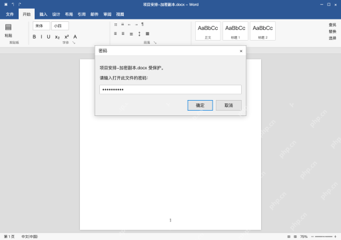Maximize the Word window
This screenshot has height=240, width=341.
point(328,5)
